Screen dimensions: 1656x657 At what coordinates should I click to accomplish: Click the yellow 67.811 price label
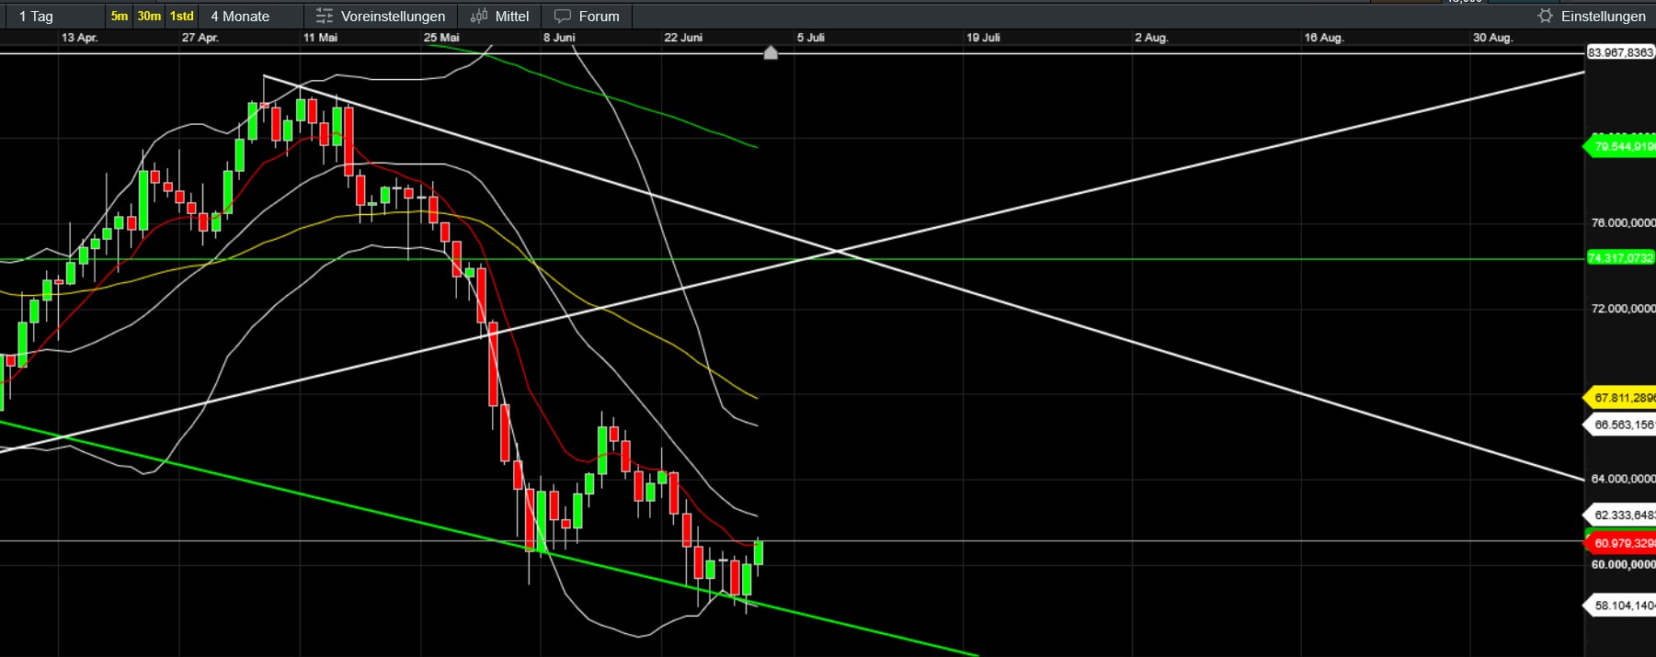[1620, 398]
